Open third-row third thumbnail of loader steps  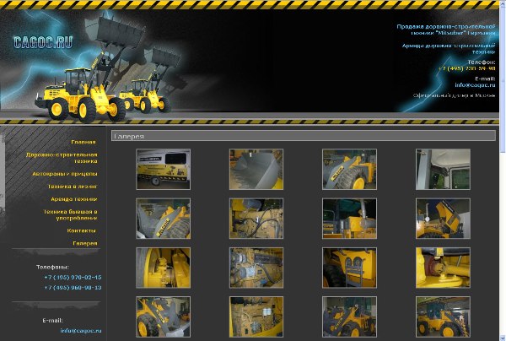click(349, 268)
